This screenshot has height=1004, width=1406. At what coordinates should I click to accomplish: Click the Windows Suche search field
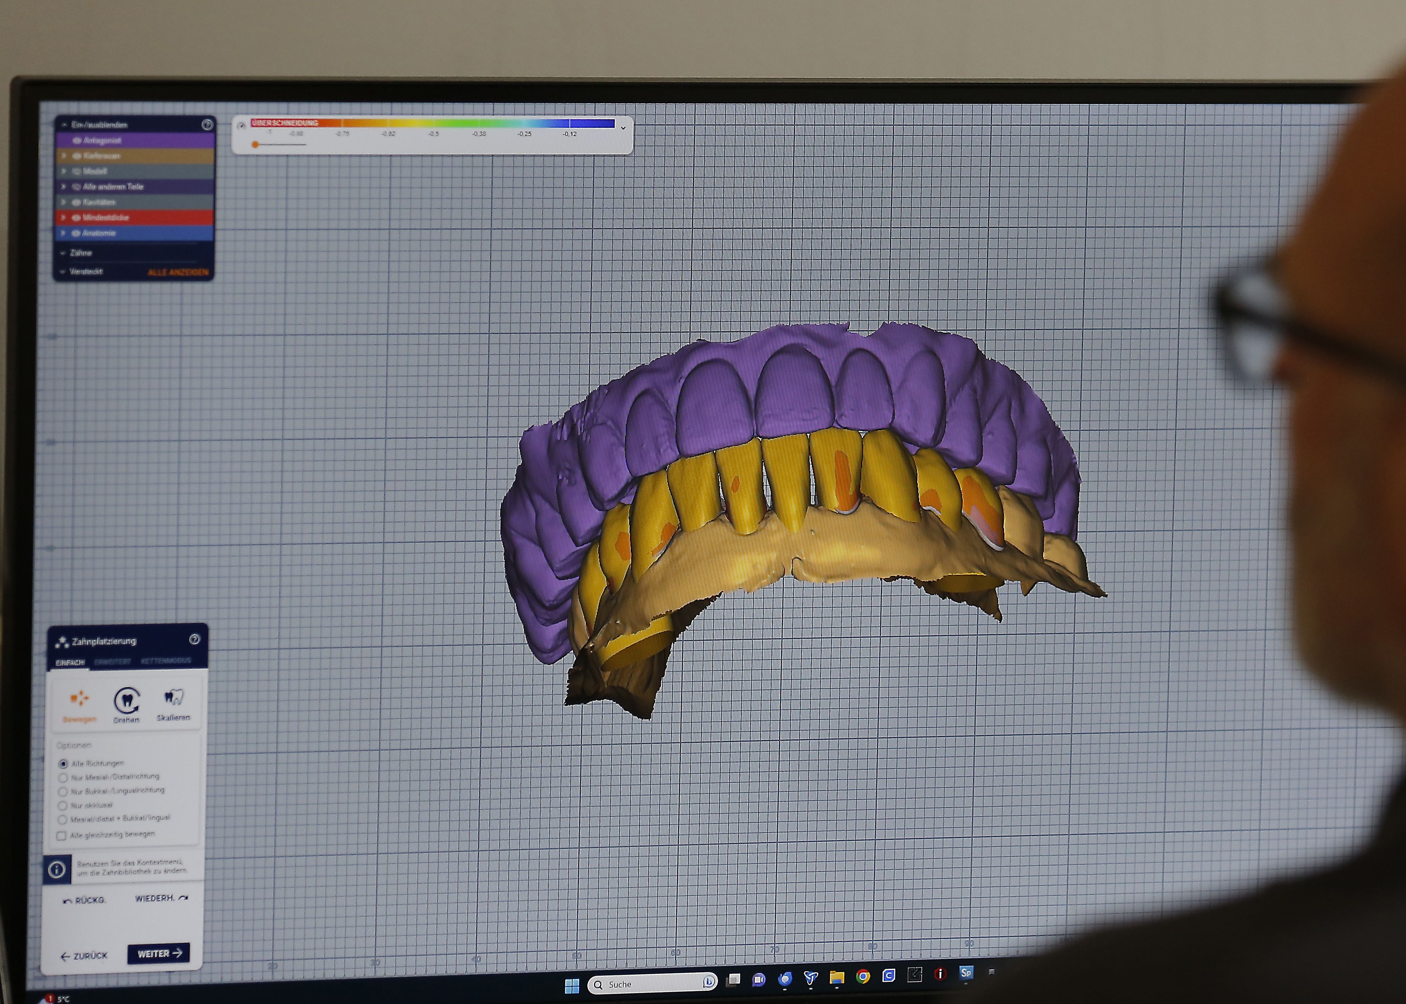point(652,984)
